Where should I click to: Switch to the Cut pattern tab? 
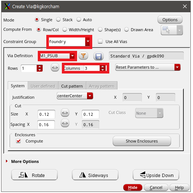point(72,86)
